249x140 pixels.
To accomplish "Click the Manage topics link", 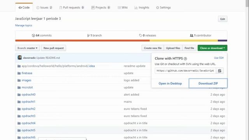I will (x=23, y=25).
